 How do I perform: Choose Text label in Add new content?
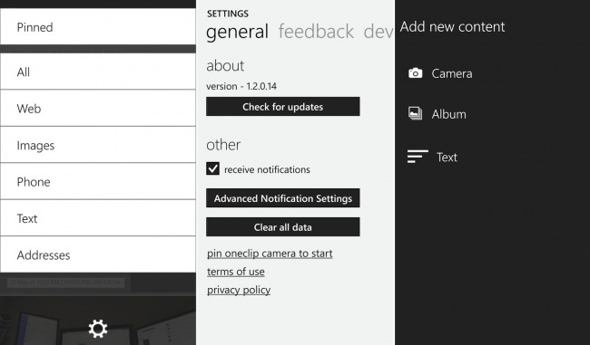447,157
